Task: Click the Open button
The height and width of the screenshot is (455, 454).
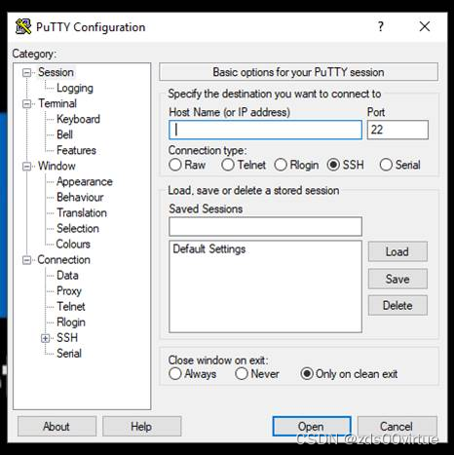Action: point(312,427)
